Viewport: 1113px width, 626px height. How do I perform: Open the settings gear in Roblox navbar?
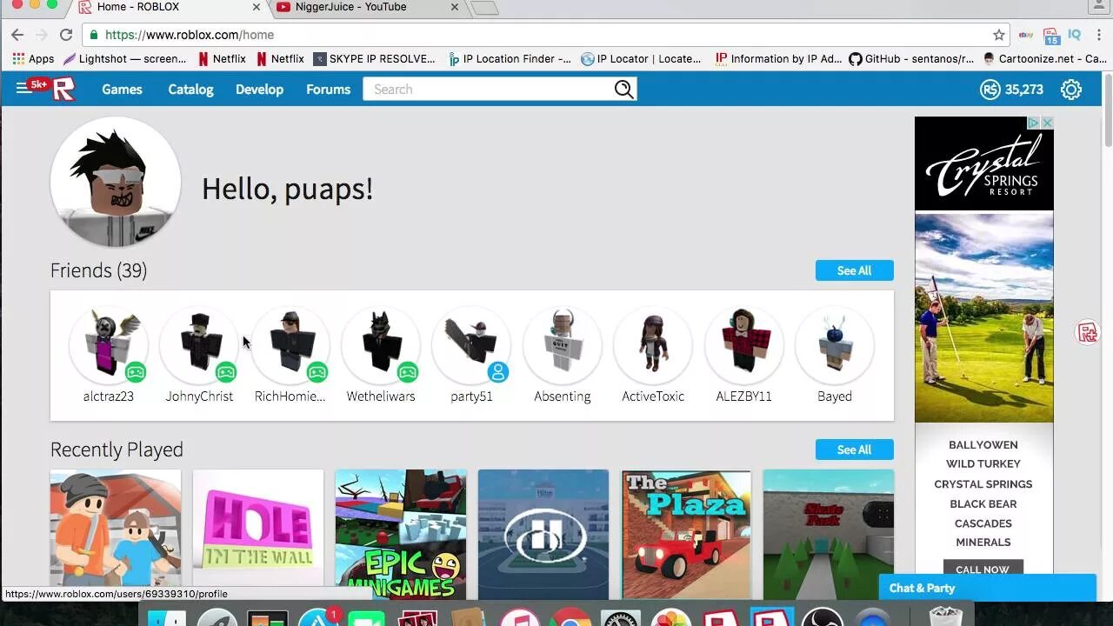(x=1071, y=90)
